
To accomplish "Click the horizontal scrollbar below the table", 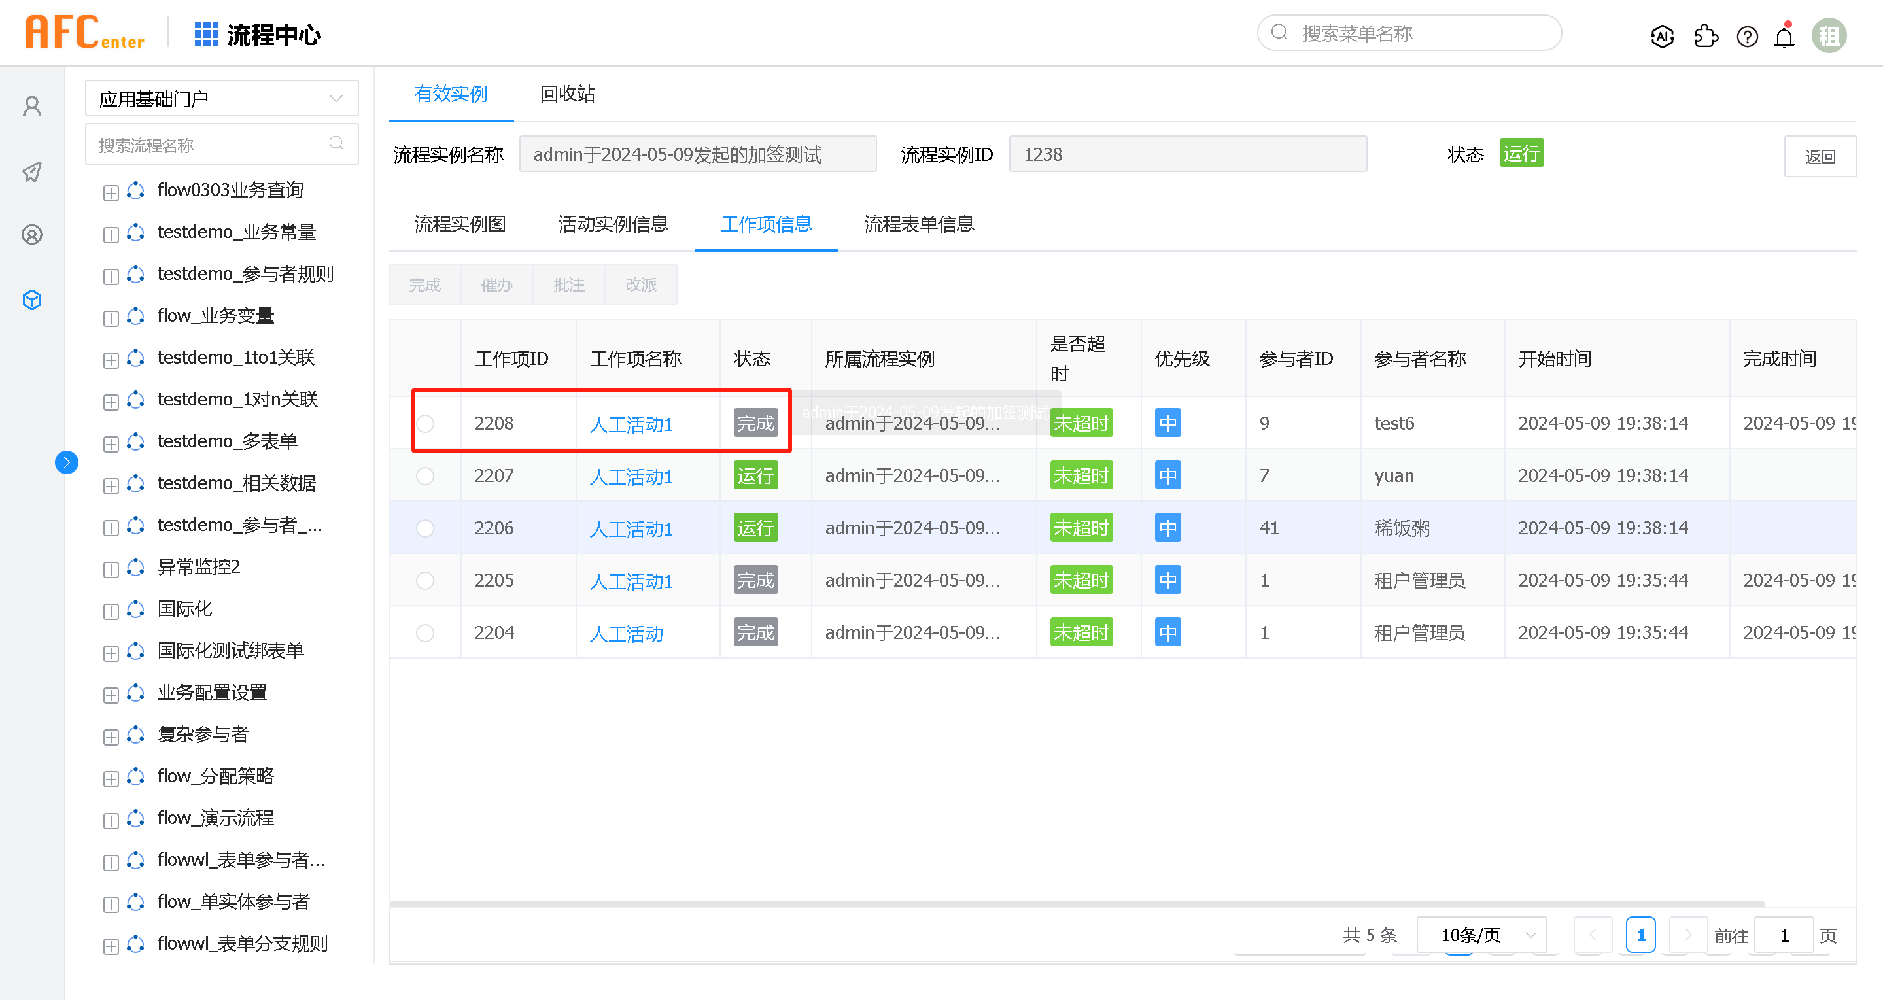I will coord(1076,905).
